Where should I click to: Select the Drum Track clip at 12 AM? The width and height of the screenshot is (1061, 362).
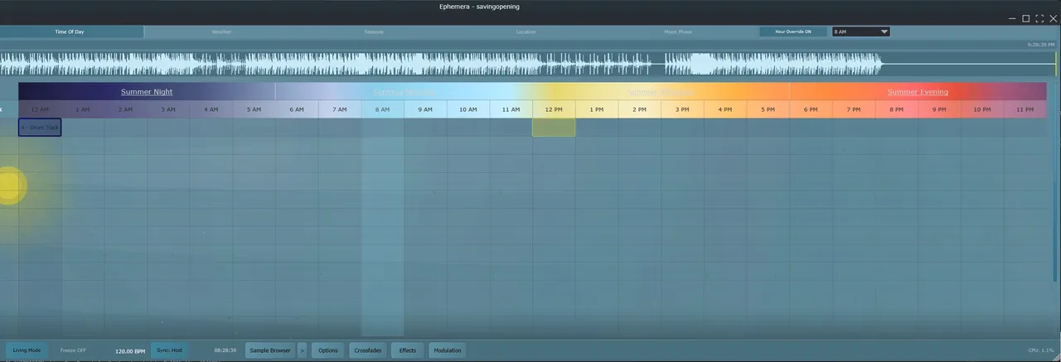coord(40,128)
